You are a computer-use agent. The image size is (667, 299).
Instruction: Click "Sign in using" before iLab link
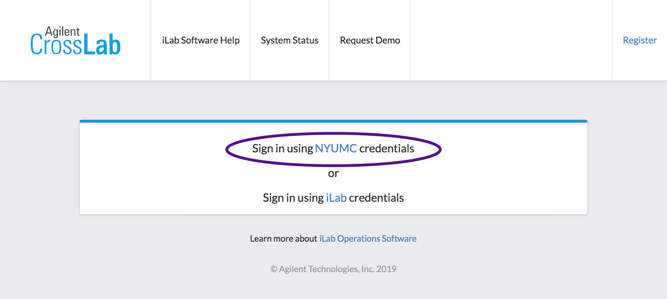pyautogui.click(x=293, y=198)
